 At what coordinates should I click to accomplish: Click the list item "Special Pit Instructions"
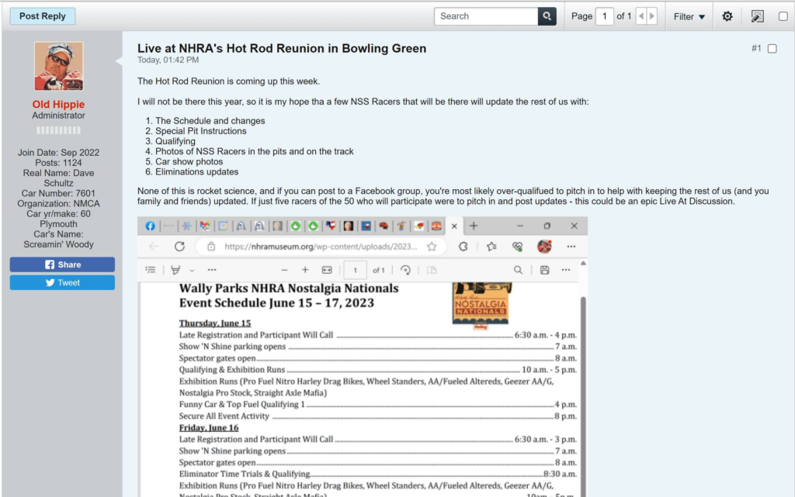(x=201, y=131)
